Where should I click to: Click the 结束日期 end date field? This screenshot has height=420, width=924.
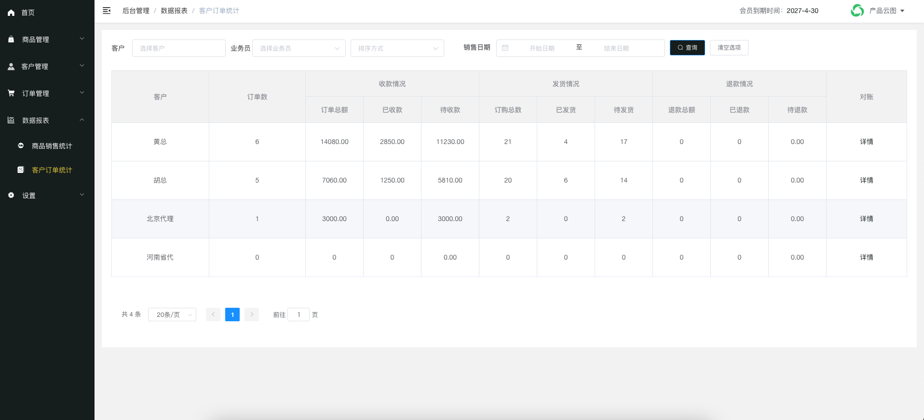click(616, 48)
